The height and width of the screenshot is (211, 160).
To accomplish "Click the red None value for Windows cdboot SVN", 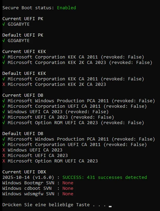I will tap(68, 188).
